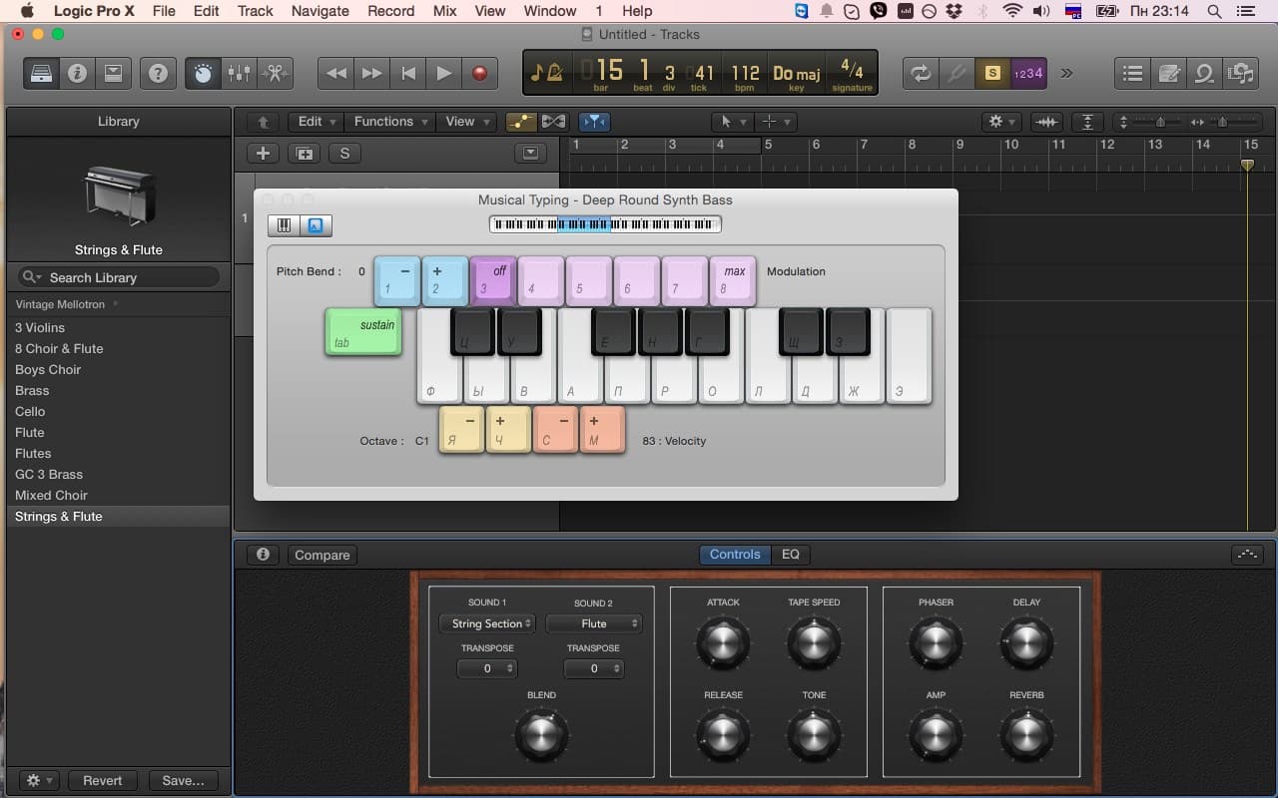1278x798 pixels.
Task: Switch Musical Typing to piano keyboard view
Action: tap(285, 225)
